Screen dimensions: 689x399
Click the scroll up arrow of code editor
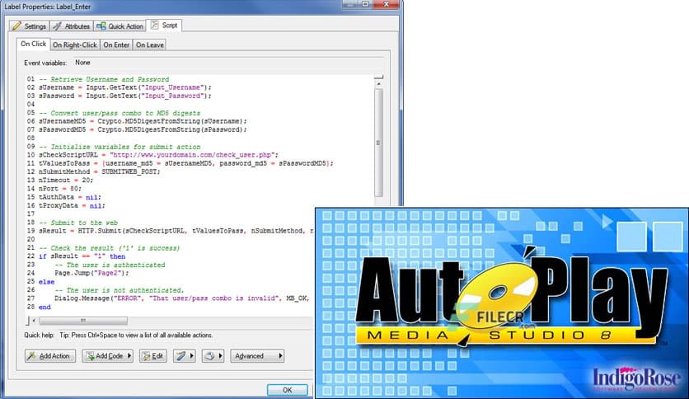click(378, 83)
